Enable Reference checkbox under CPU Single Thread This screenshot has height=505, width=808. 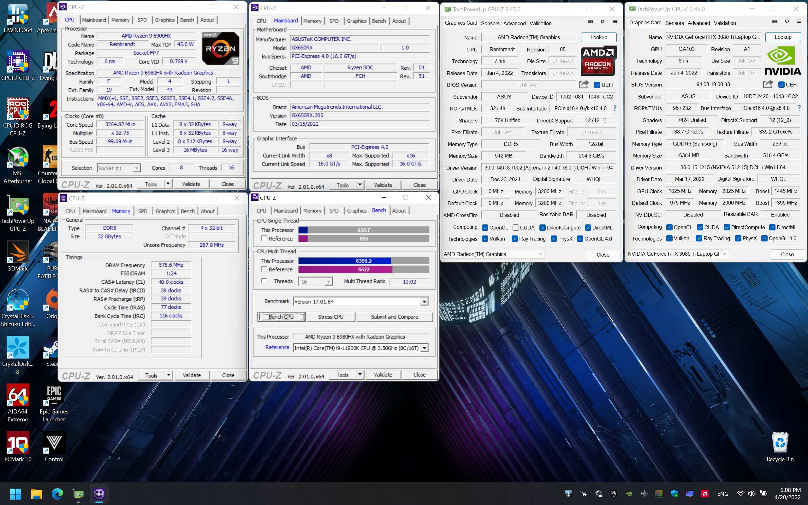264,239
